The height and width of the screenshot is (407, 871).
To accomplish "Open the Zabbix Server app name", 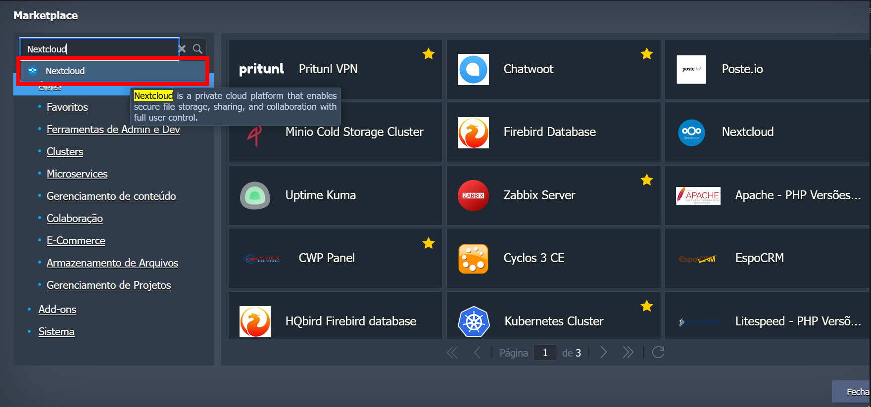I will pos(539,195).
